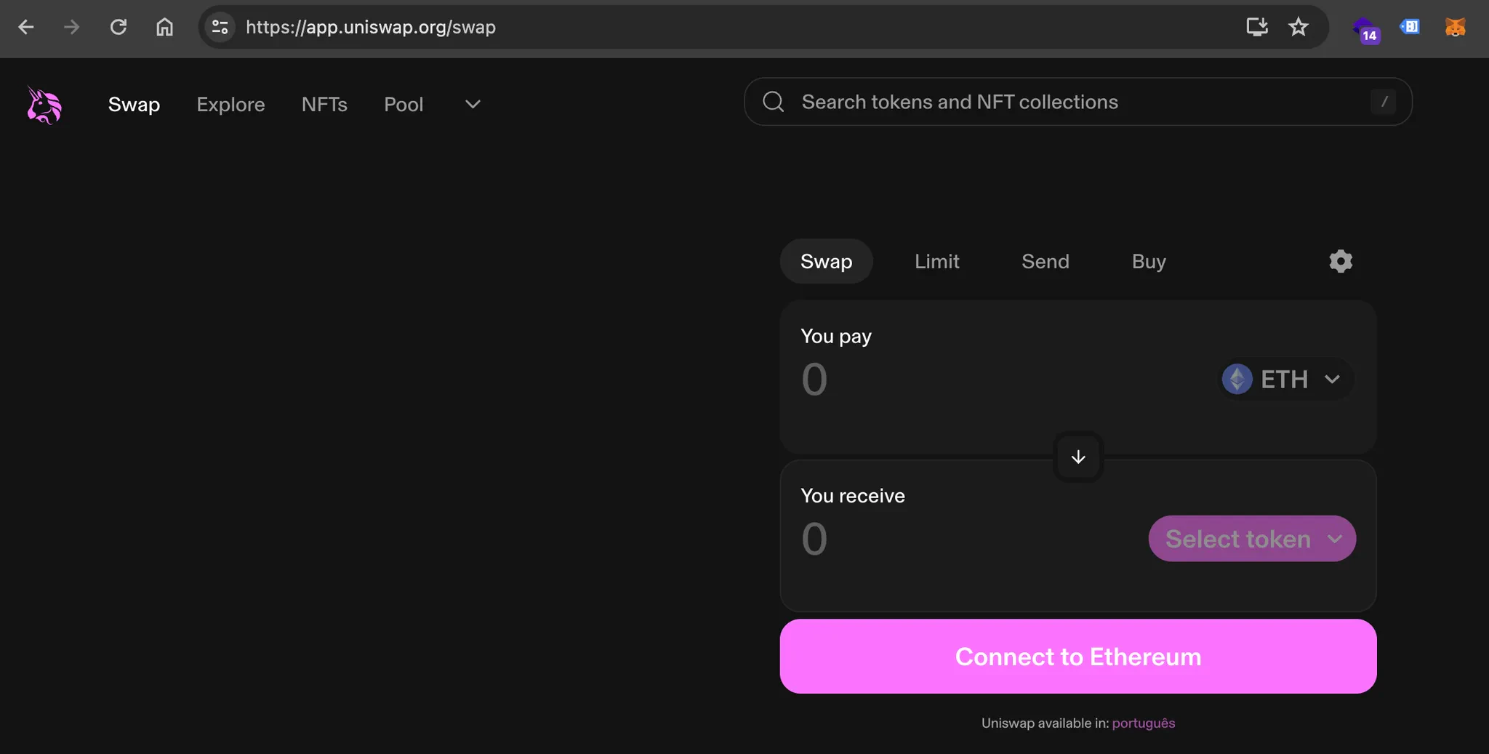Select the Swap tab in widget

pos(827,261)
